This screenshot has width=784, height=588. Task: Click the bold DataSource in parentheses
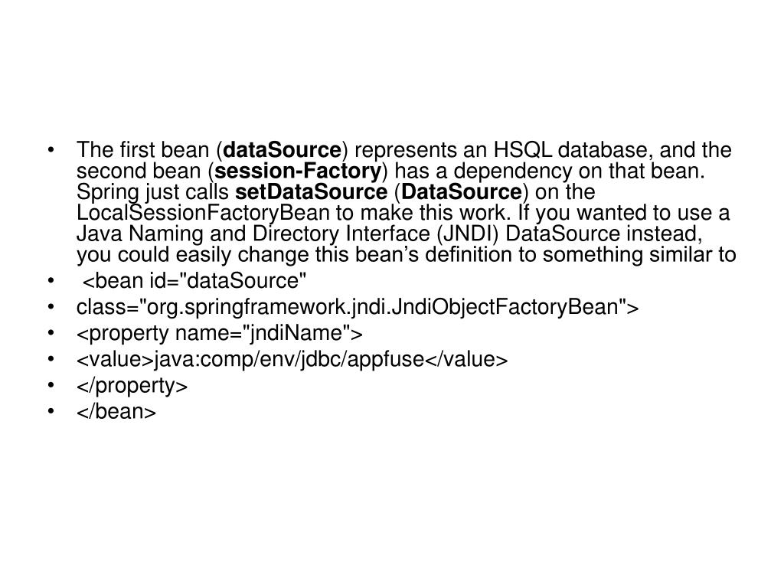click(462, 192)
